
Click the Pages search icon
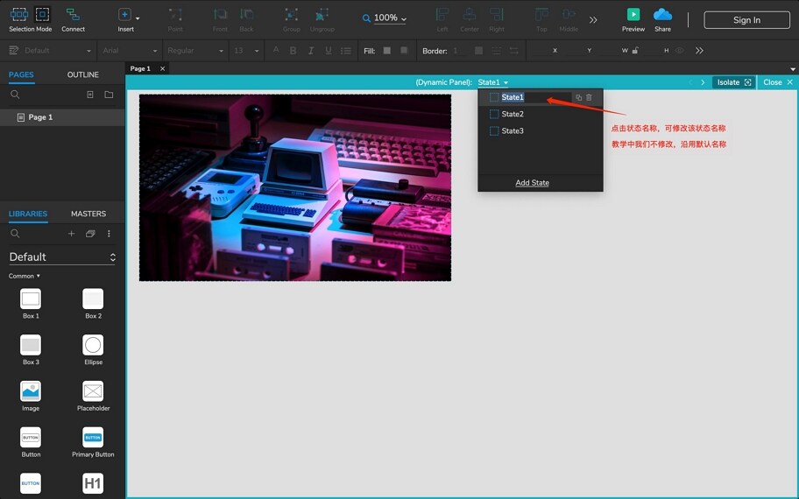tap(15, 95)
